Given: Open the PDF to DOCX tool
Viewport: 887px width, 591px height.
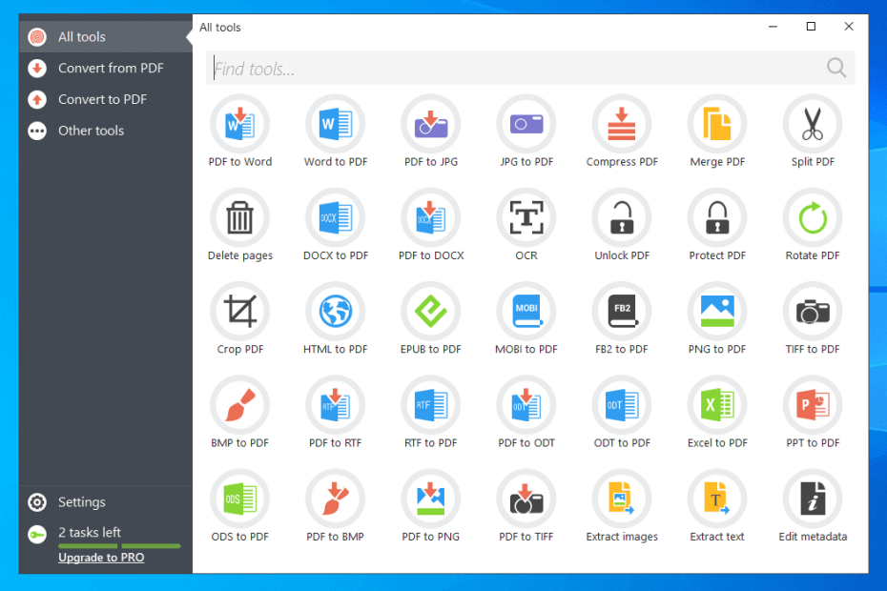Looking at the screenshot, I should (x=430, y=217).
